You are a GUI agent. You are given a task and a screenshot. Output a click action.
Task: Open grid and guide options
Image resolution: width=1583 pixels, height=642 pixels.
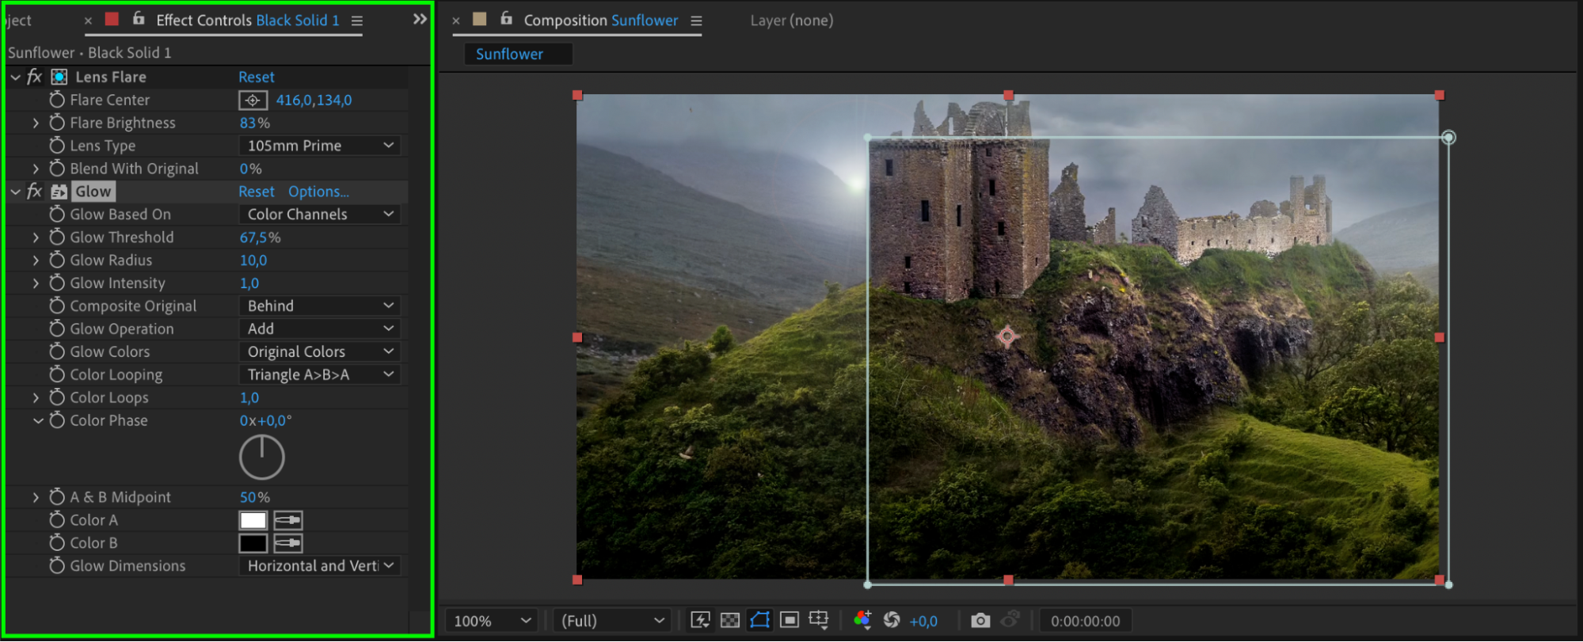819,621
